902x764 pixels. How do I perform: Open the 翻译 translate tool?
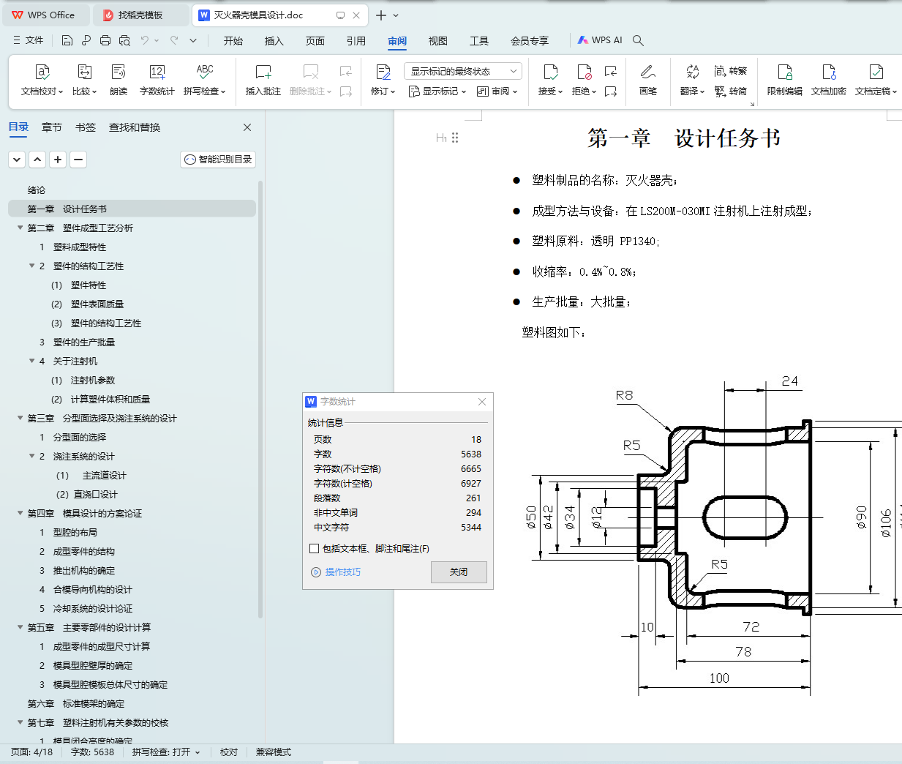click(x=692, y=80)
